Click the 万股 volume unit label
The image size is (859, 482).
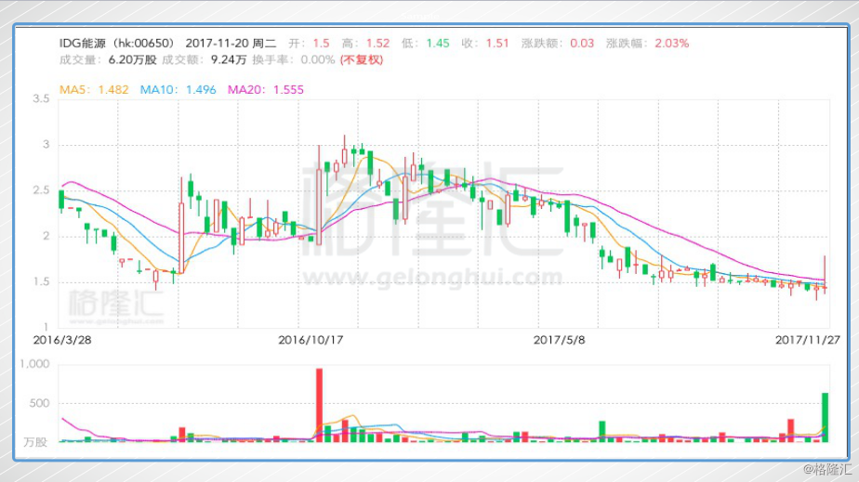35,442
